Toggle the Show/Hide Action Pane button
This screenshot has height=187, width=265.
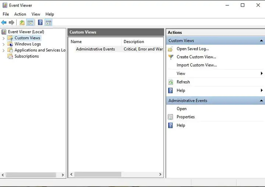(x=48, y=23)
